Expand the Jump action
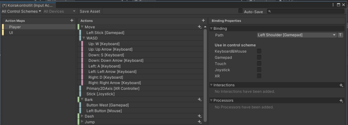The image size is (348, 125). (82, 122)
